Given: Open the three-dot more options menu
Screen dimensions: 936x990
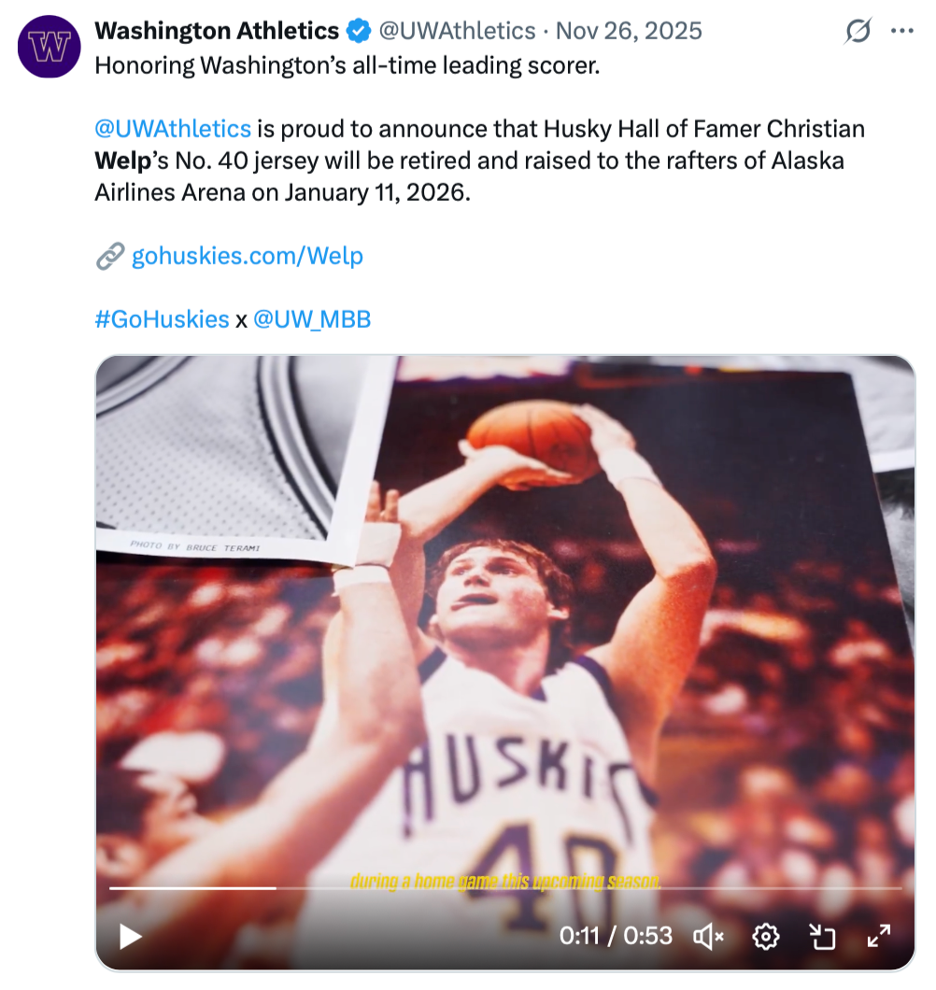Looking at the screenshot, I should click(901, 31).
